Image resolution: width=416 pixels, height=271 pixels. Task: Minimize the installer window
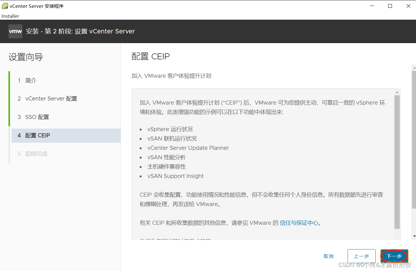[x=372, y=6]
